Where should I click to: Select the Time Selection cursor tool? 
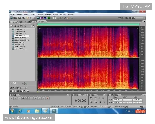54,18
